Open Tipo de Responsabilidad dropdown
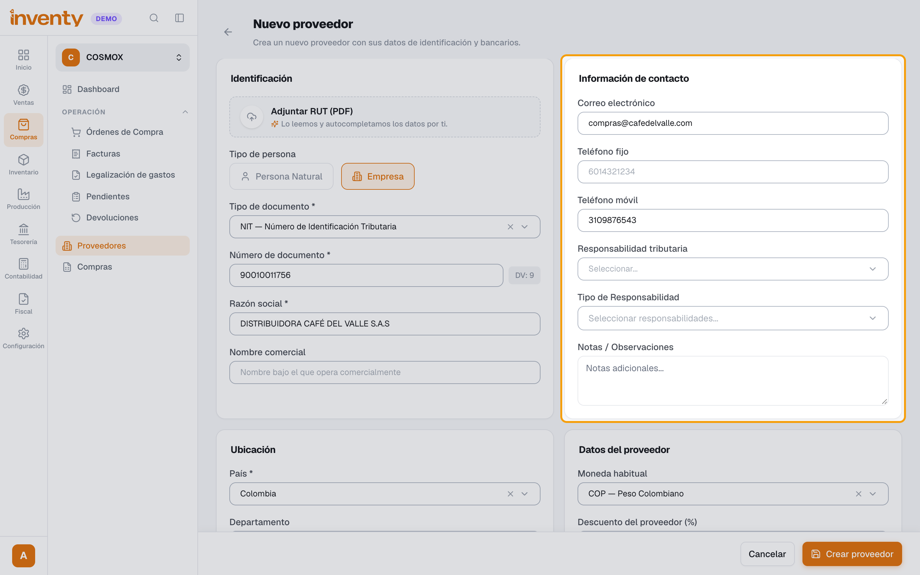This screenshot has width=920, height=575. tap(732, 318)
